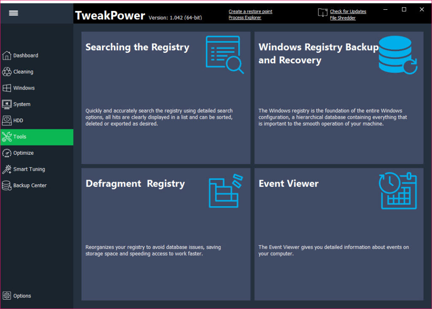
Task: Click the 'Reorganizes your registry' description text
Action: click(153, 251)
